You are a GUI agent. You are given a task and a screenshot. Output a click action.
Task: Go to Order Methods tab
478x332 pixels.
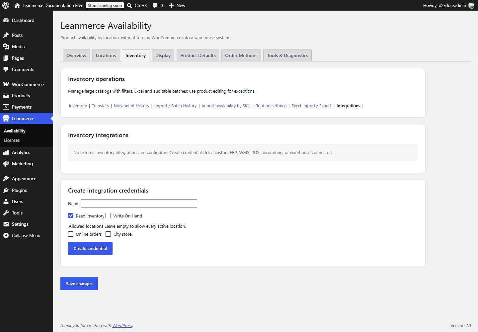(x=241, y=55)
